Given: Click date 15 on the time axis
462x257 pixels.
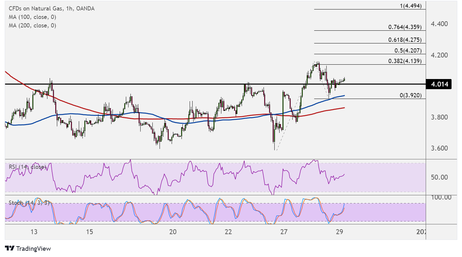Looking at the screenshot, I should pos(90,232).
